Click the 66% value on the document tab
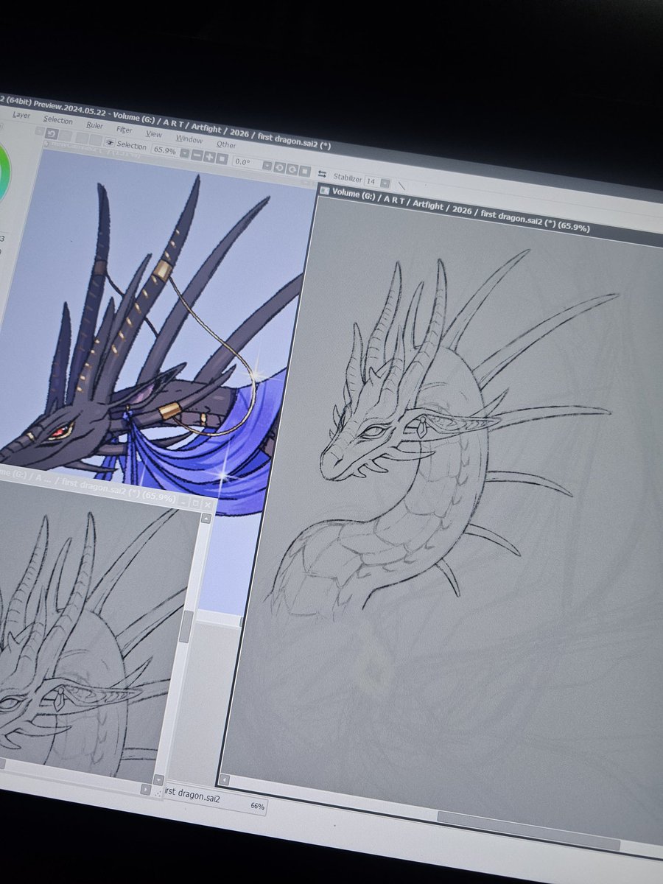The image size is (663, 884). 257,806
